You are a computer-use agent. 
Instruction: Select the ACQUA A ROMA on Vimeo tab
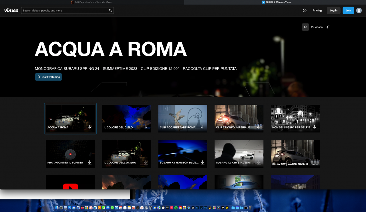[x=275, y=2]
